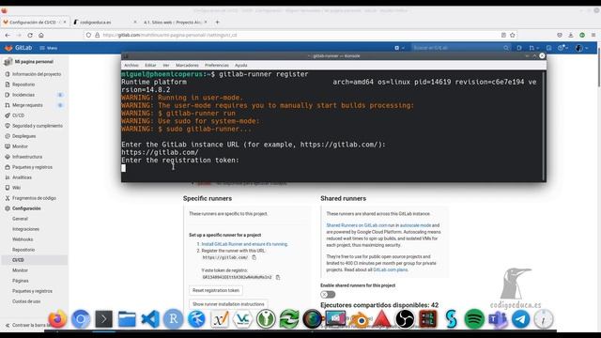Viewport: 601px width, 338px height.
Task: Open Fragmentos de código in sidebar
Action: pyautogui.click(x=34, y=198)
